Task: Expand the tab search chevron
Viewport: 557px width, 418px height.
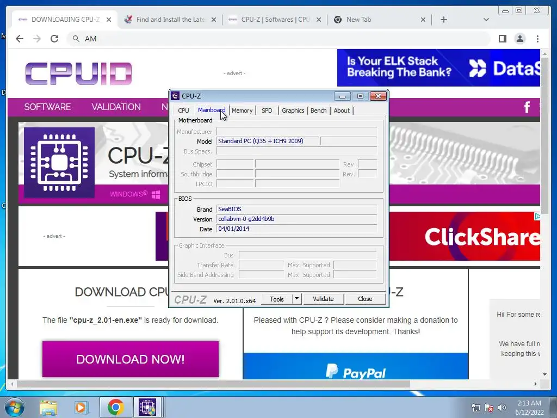Action: click(x=486, y=20)
